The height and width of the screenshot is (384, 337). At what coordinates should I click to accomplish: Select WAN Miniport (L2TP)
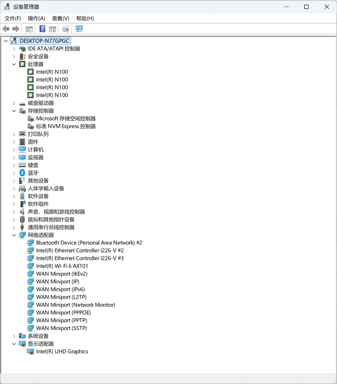[61, 297]
